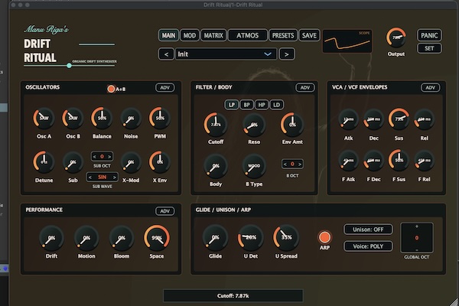459x306 pixels.
Task: Click the Balance knob
Action: pos(102,118)
